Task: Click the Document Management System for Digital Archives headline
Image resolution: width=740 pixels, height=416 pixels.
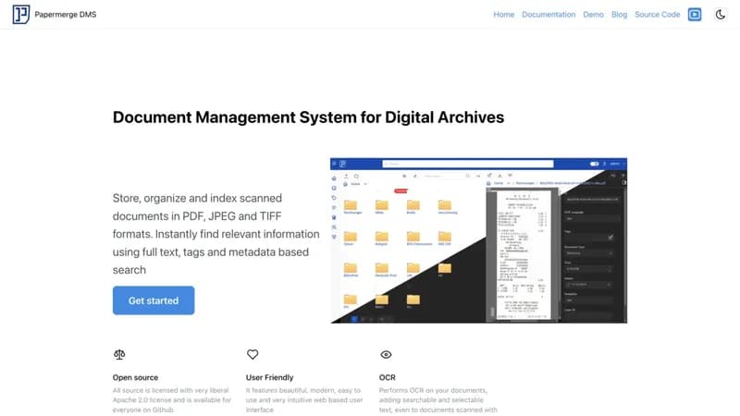Action: 308,117
